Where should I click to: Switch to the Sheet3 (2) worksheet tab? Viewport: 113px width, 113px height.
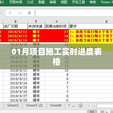34,106
